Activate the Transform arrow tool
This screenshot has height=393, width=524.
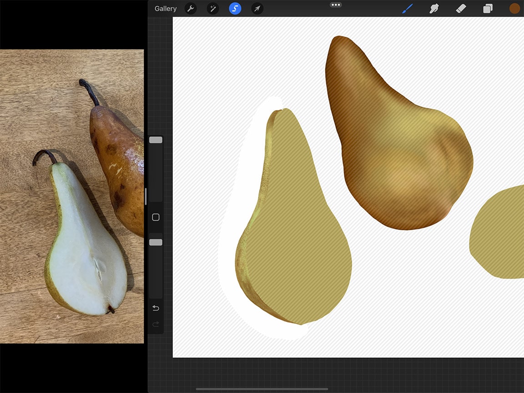pyautogui.click(x=257, y=9)
